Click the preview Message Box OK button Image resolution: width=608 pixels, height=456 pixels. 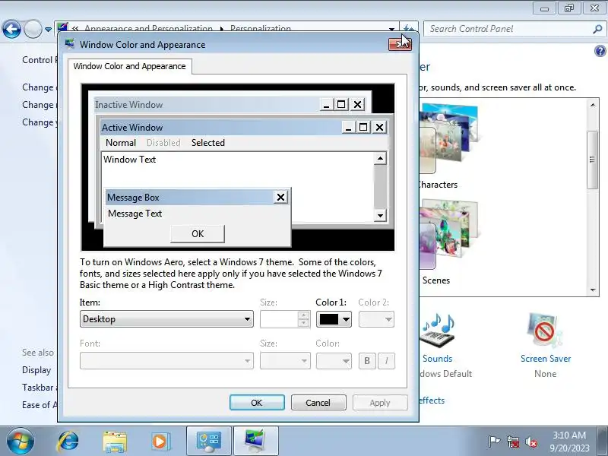click(198, 234)
